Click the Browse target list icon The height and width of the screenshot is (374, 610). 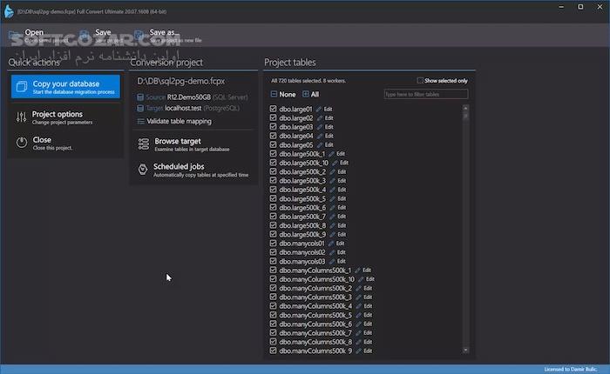coord(144,144)
